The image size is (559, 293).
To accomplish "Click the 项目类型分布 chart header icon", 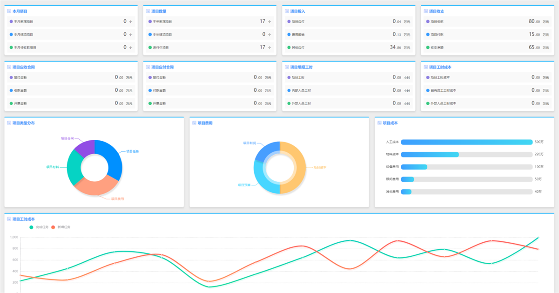I will [9, 123].
